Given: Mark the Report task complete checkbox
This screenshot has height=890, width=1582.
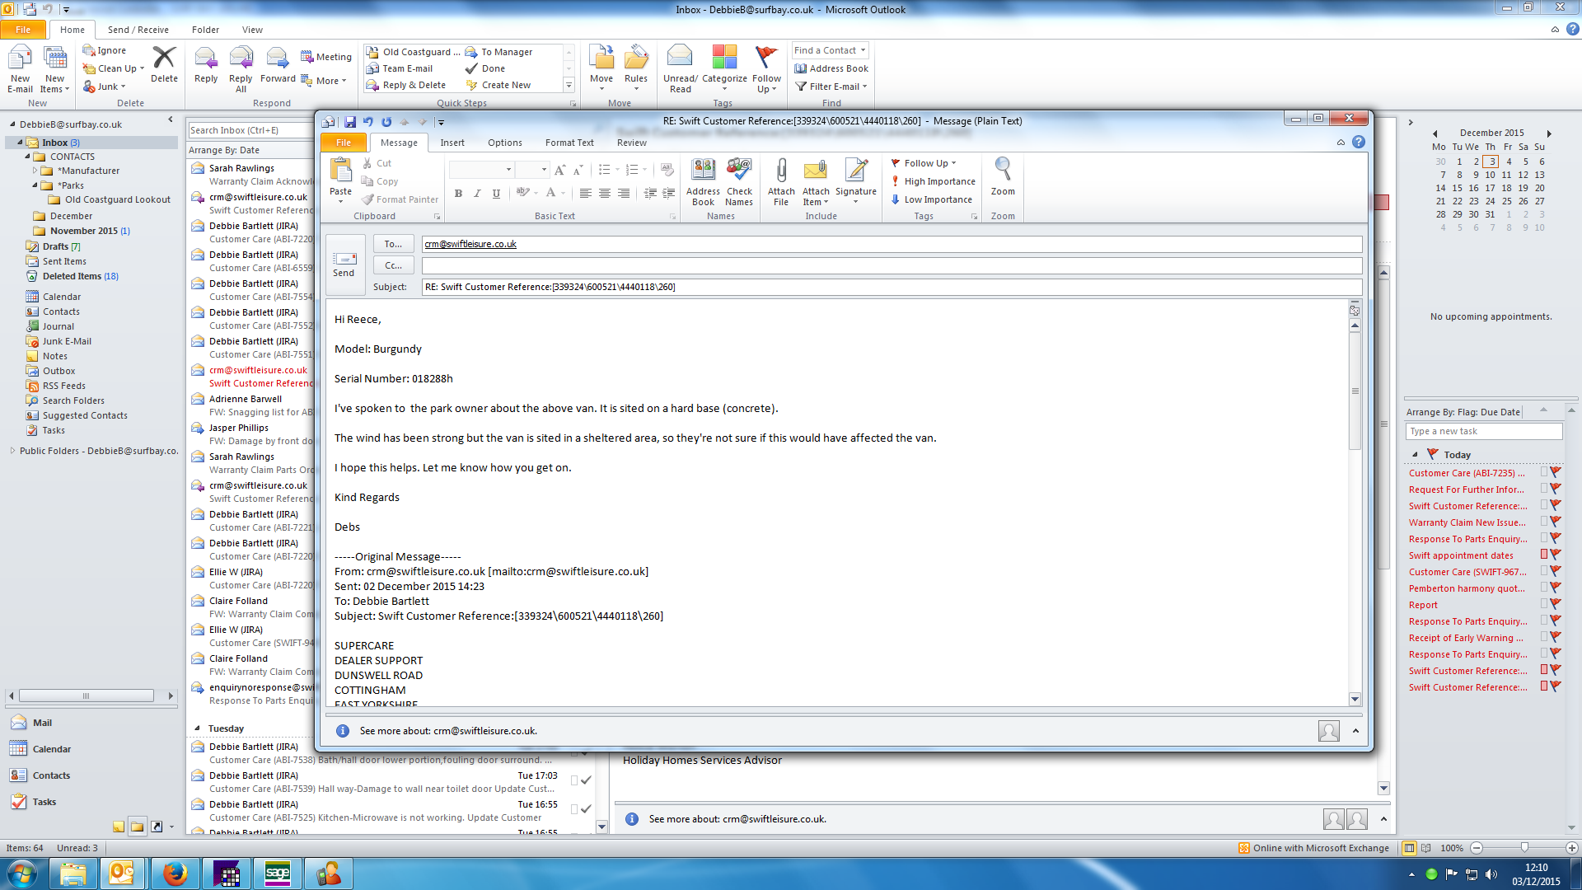Looking at the screenshot, I should tap(1544, 604).
